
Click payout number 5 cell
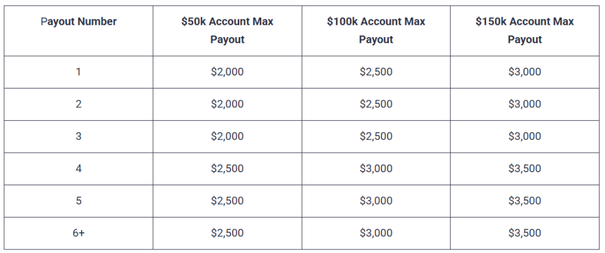tap(79, 201)
